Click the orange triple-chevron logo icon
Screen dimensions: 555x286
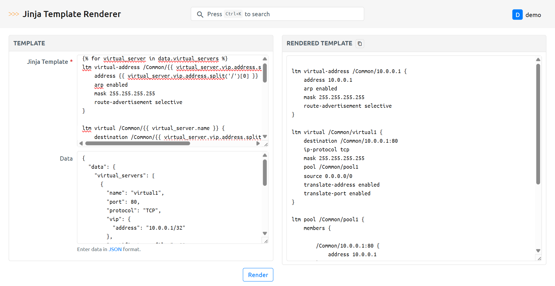14,14
